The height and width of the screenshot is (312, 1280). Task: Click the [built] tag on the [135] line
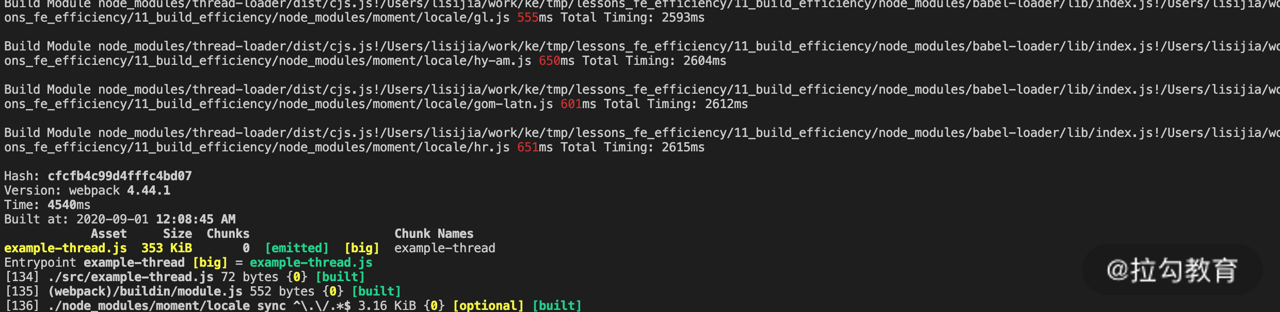coord(376,291)
